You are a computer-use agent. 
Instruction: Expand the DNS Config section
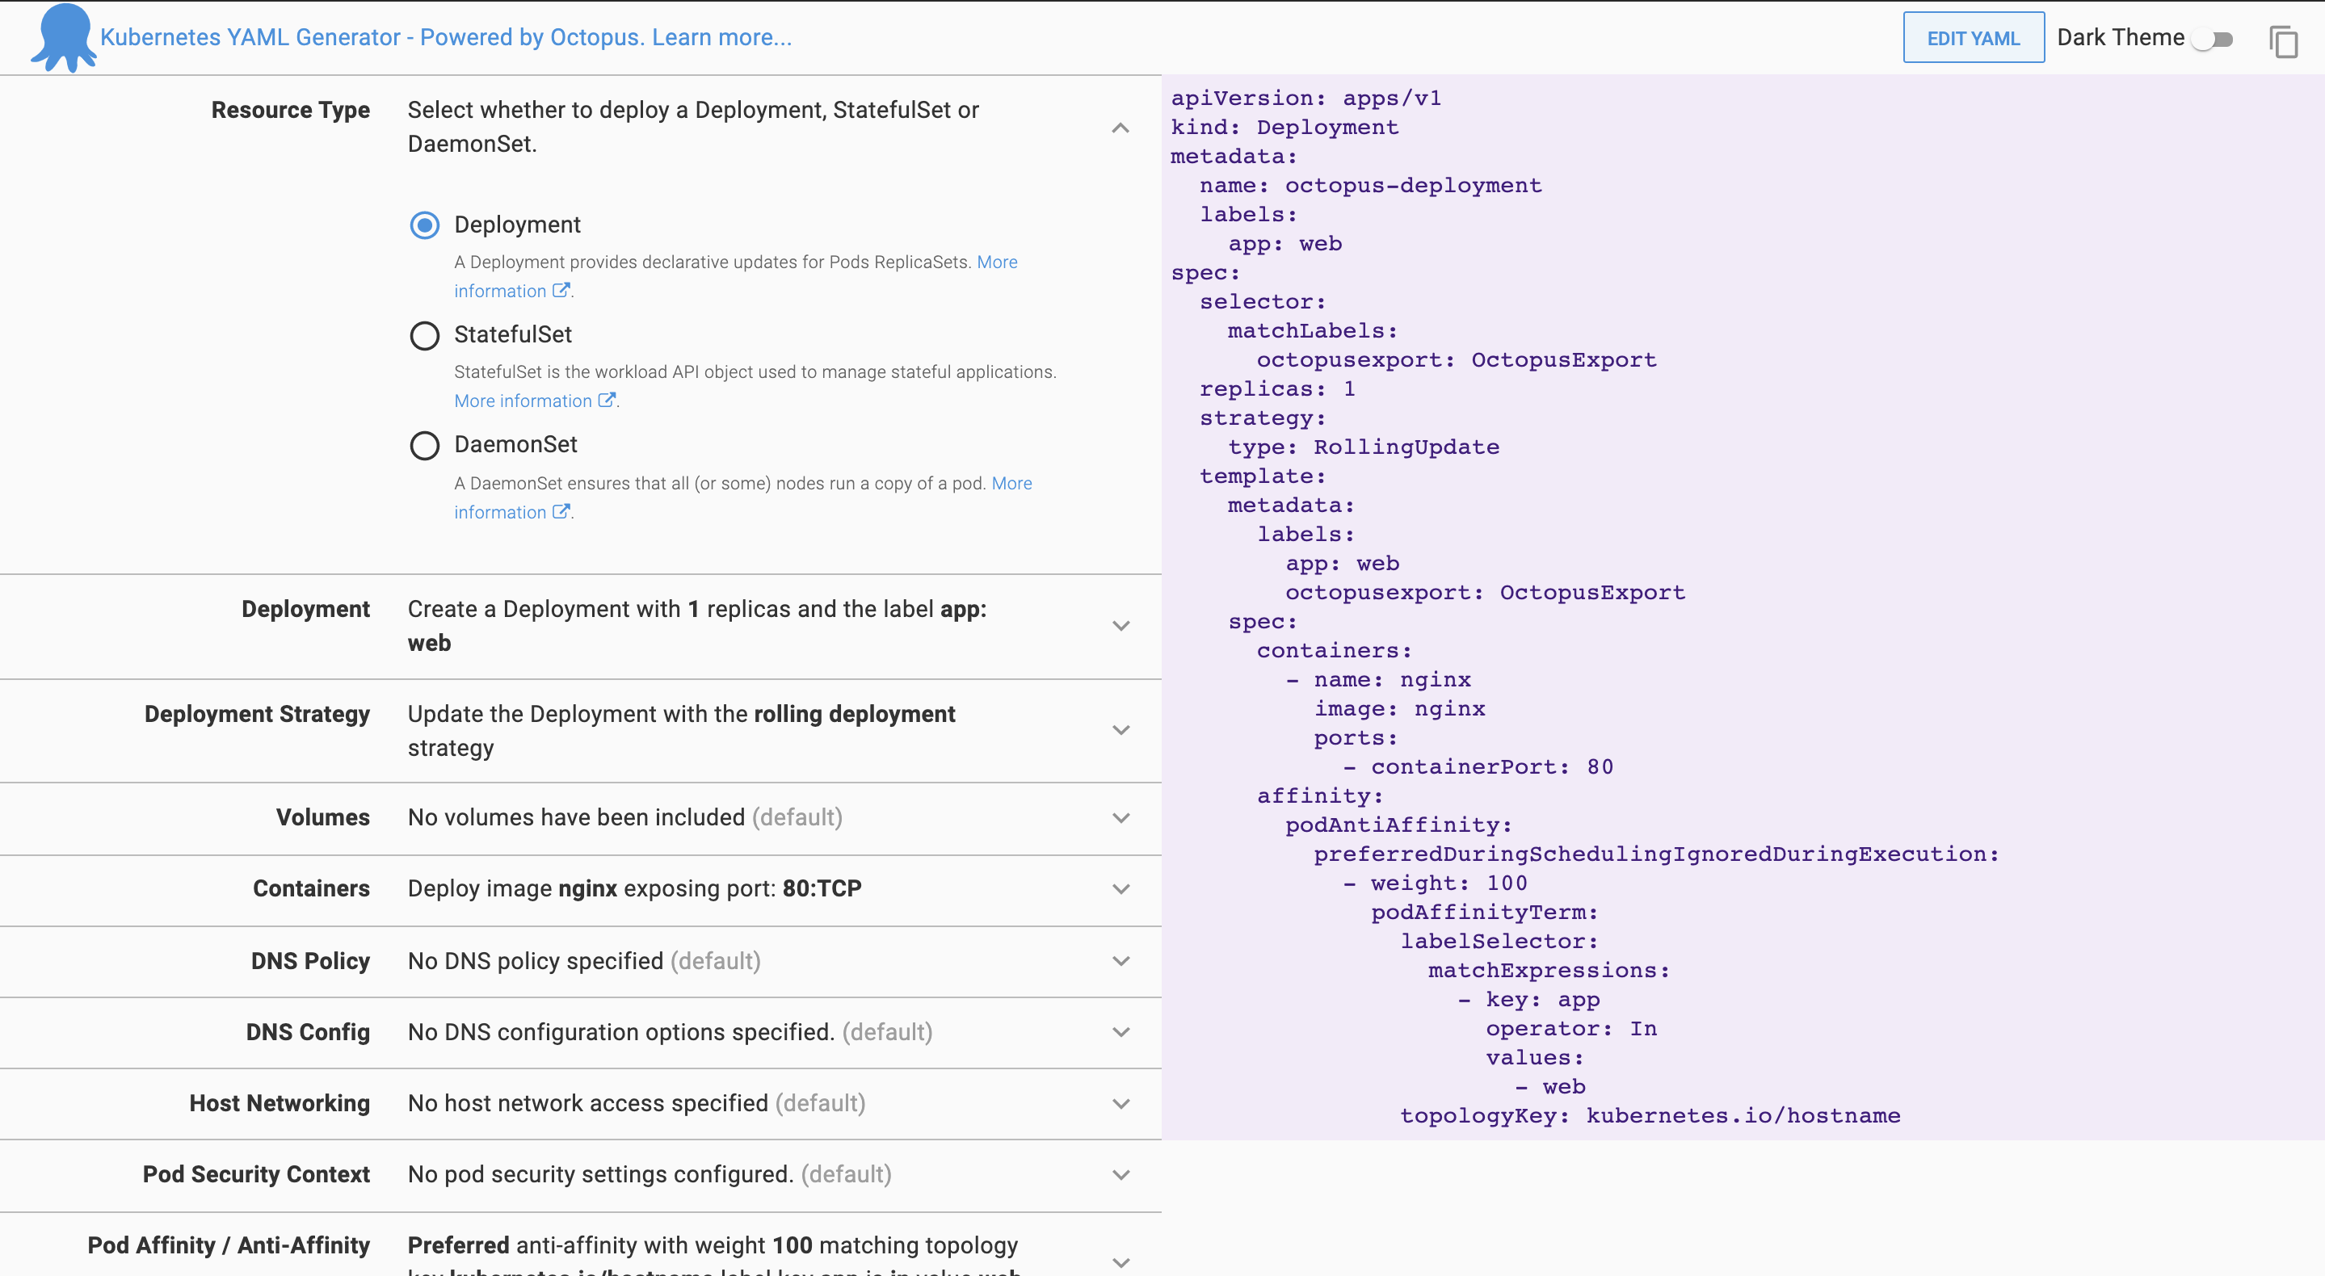click(x=1121, y=1033)
